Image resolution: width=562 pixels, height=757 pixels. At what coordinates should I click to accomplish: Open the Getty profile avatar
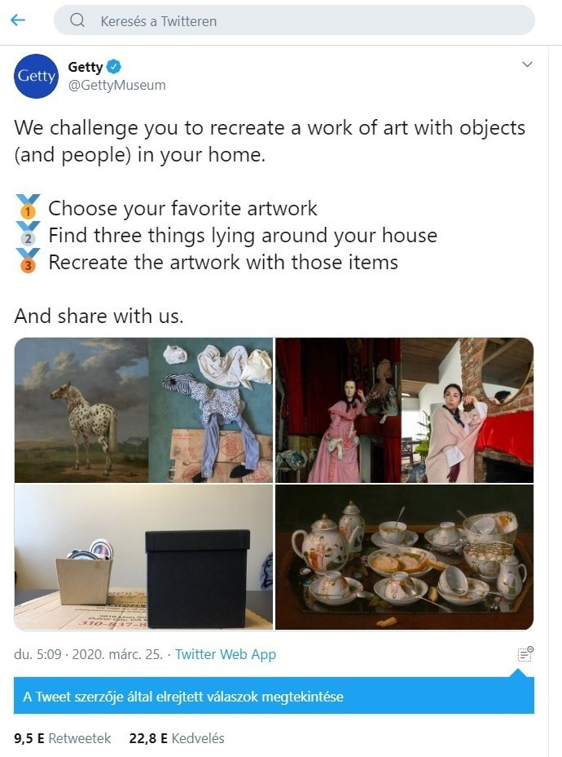click(x=36, y=76)
